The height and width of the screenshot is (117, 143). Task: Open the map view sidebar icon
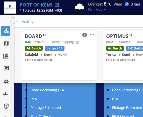6,43
